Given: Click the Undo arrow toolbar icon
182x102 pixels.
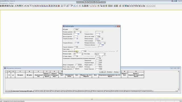Looking at the screenshot, I should (x=25, y=6).
